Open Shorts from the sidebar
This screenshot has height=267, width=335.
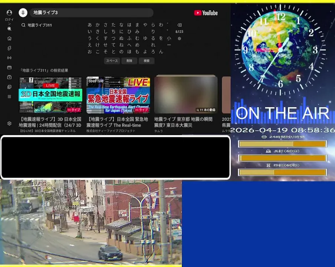[9, 48]
